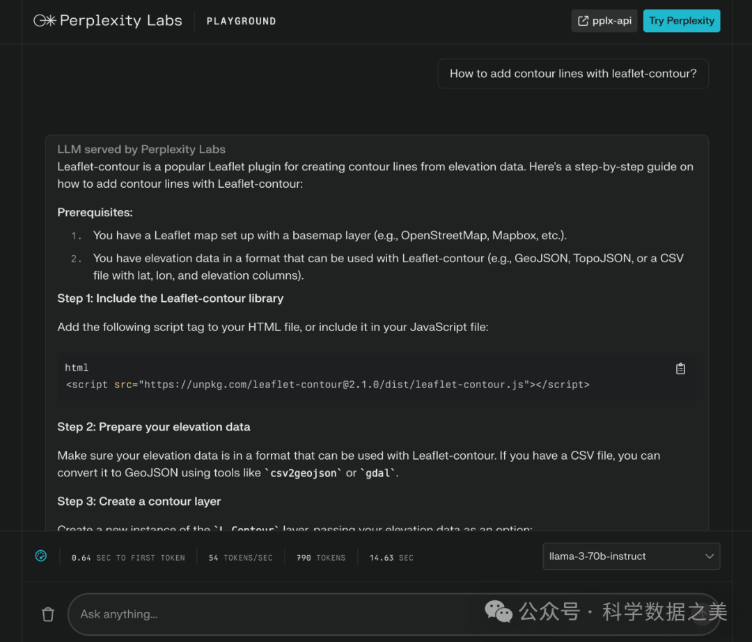Click the 14.63 sec total time stat
This screenshot has height=642, width=752.
click(392, 558)
